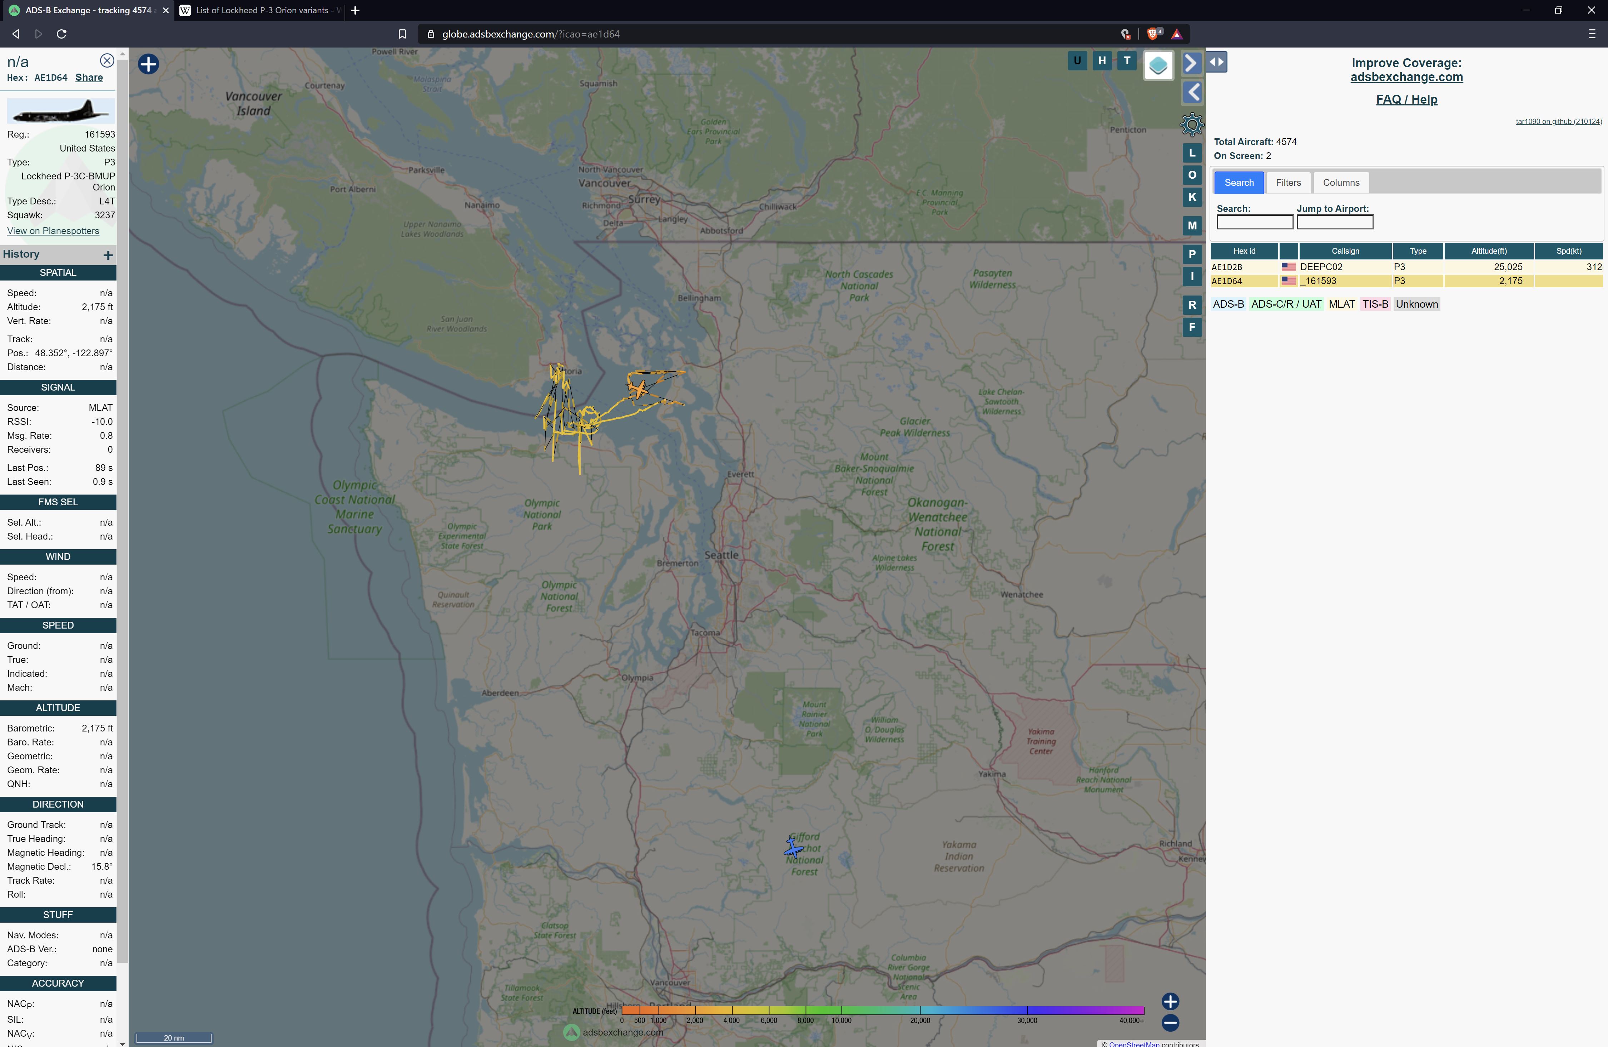Click the map plus button near Vancouver Island
Viewport: 1608px width, 1047px height.
click(149, 64)
